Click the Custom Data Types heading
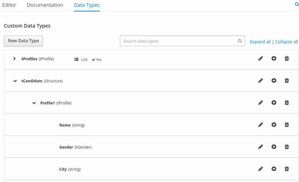Image resolution: width=299 pixels, height=182 pixels. pyautogui.click(x=27, y=26)
